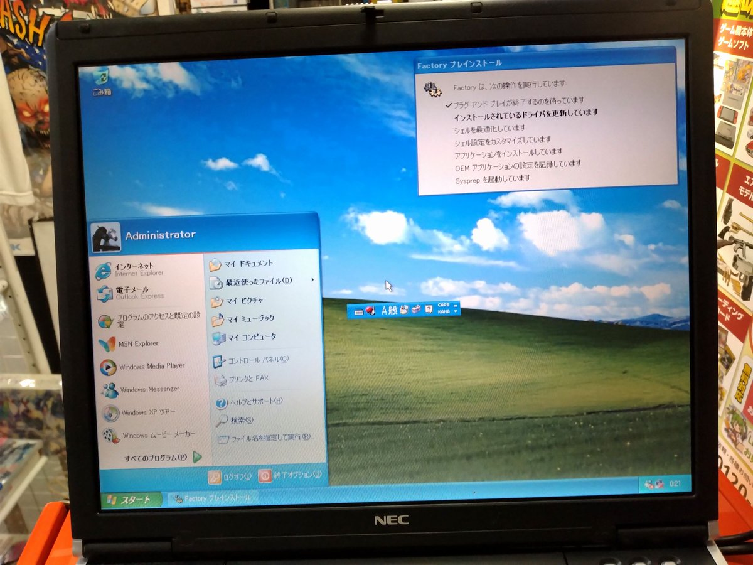The width and height of the screenshot is (753, 565).
Task: Choose ファイル名を指定して実行
Action: 264,438
